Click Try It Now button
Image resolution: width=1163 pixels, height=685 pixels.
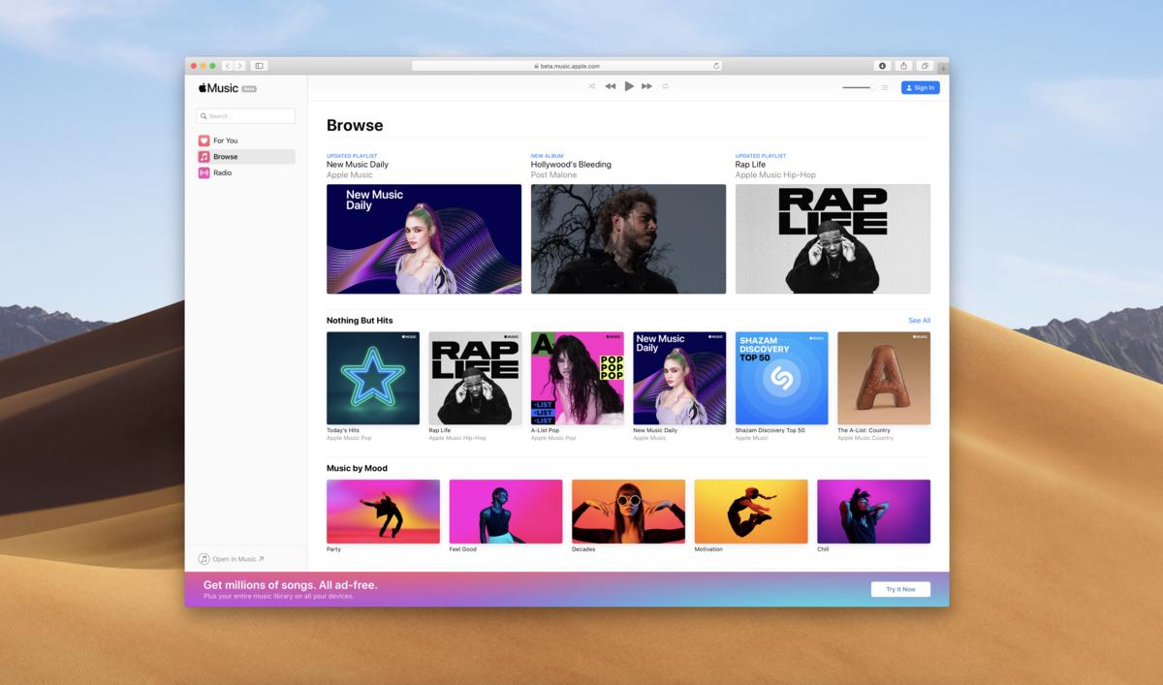[900, 589]
